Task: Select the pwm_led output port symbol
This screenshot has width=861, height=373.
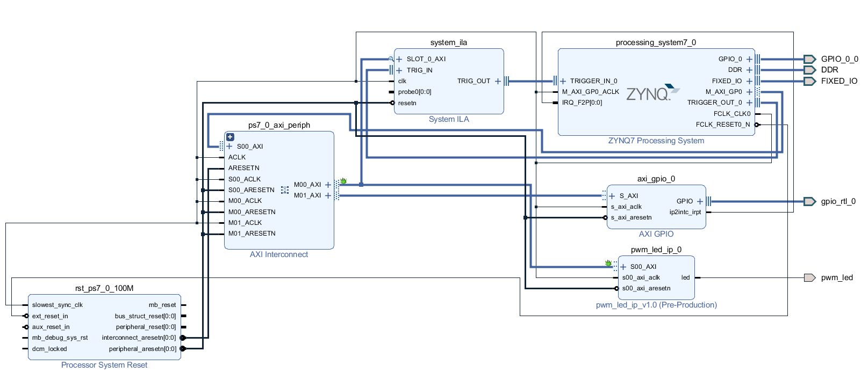Action: [810, 277]
